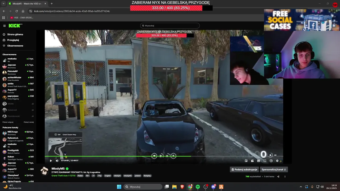Open followed channel Japczan under Obserwowane

18,66
